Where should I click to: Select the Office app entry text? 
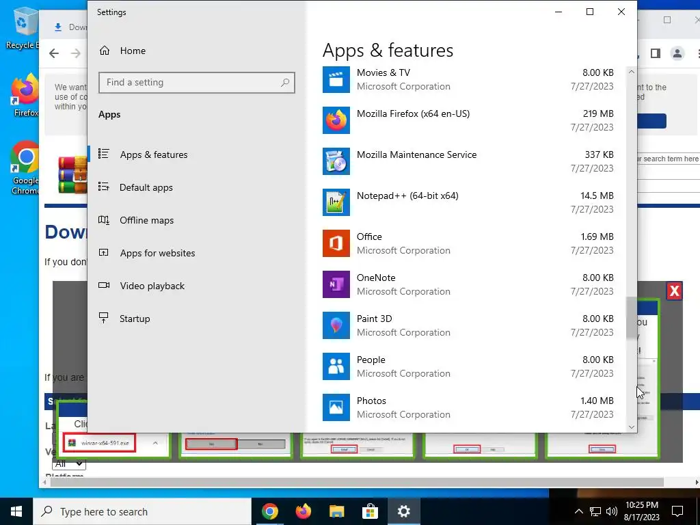coord(369,237)
